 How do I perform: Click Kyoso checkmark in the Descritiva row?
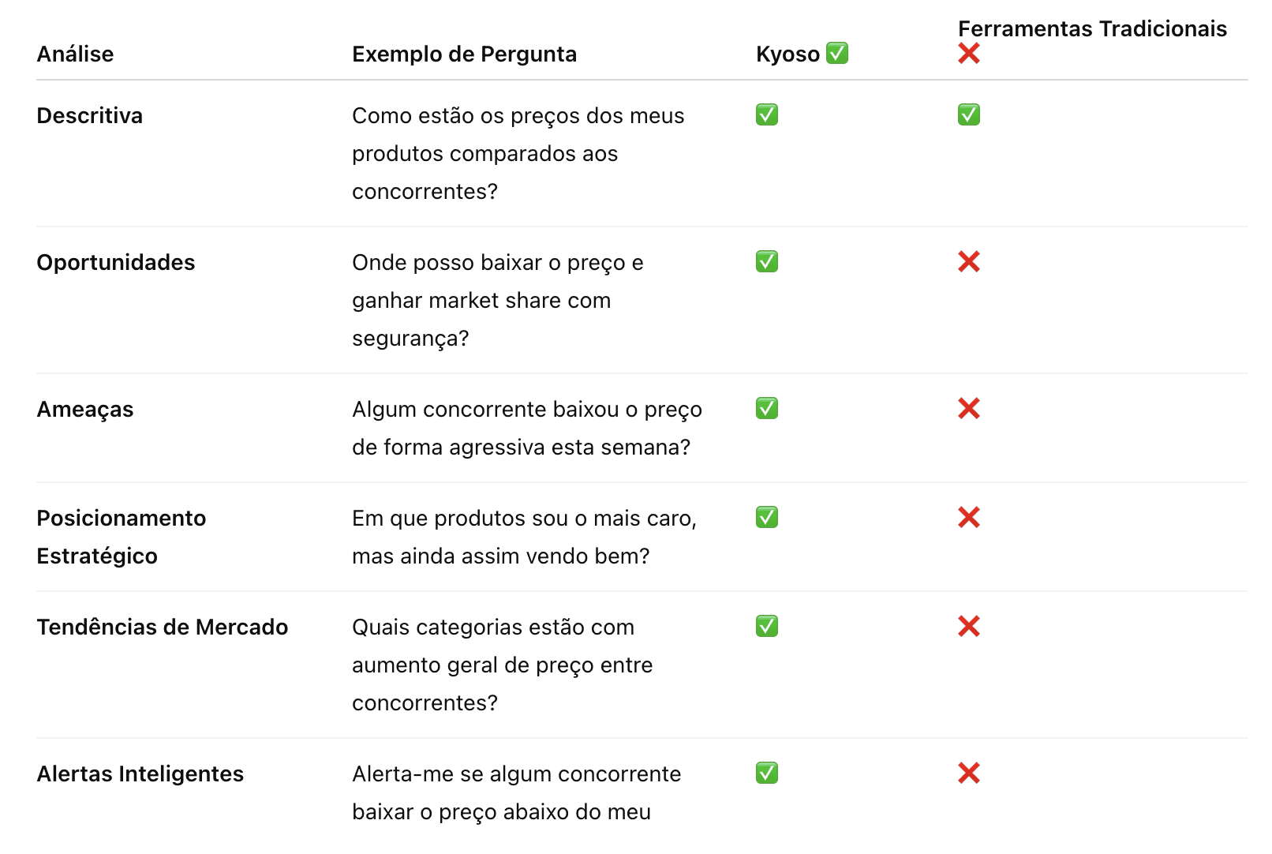tap(767, 114)
